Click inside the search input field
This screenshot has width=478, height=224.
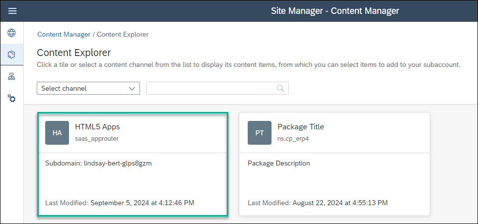click(217, 88)
